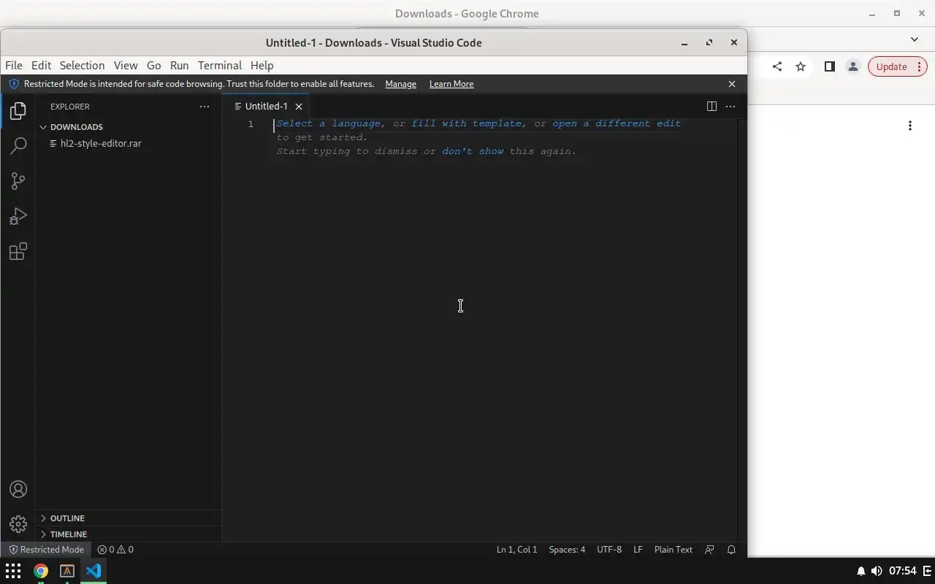Click Ln 1, Col 1 in status bar
The height and width of the screenshot is (584, 935).
click(516, 550)
